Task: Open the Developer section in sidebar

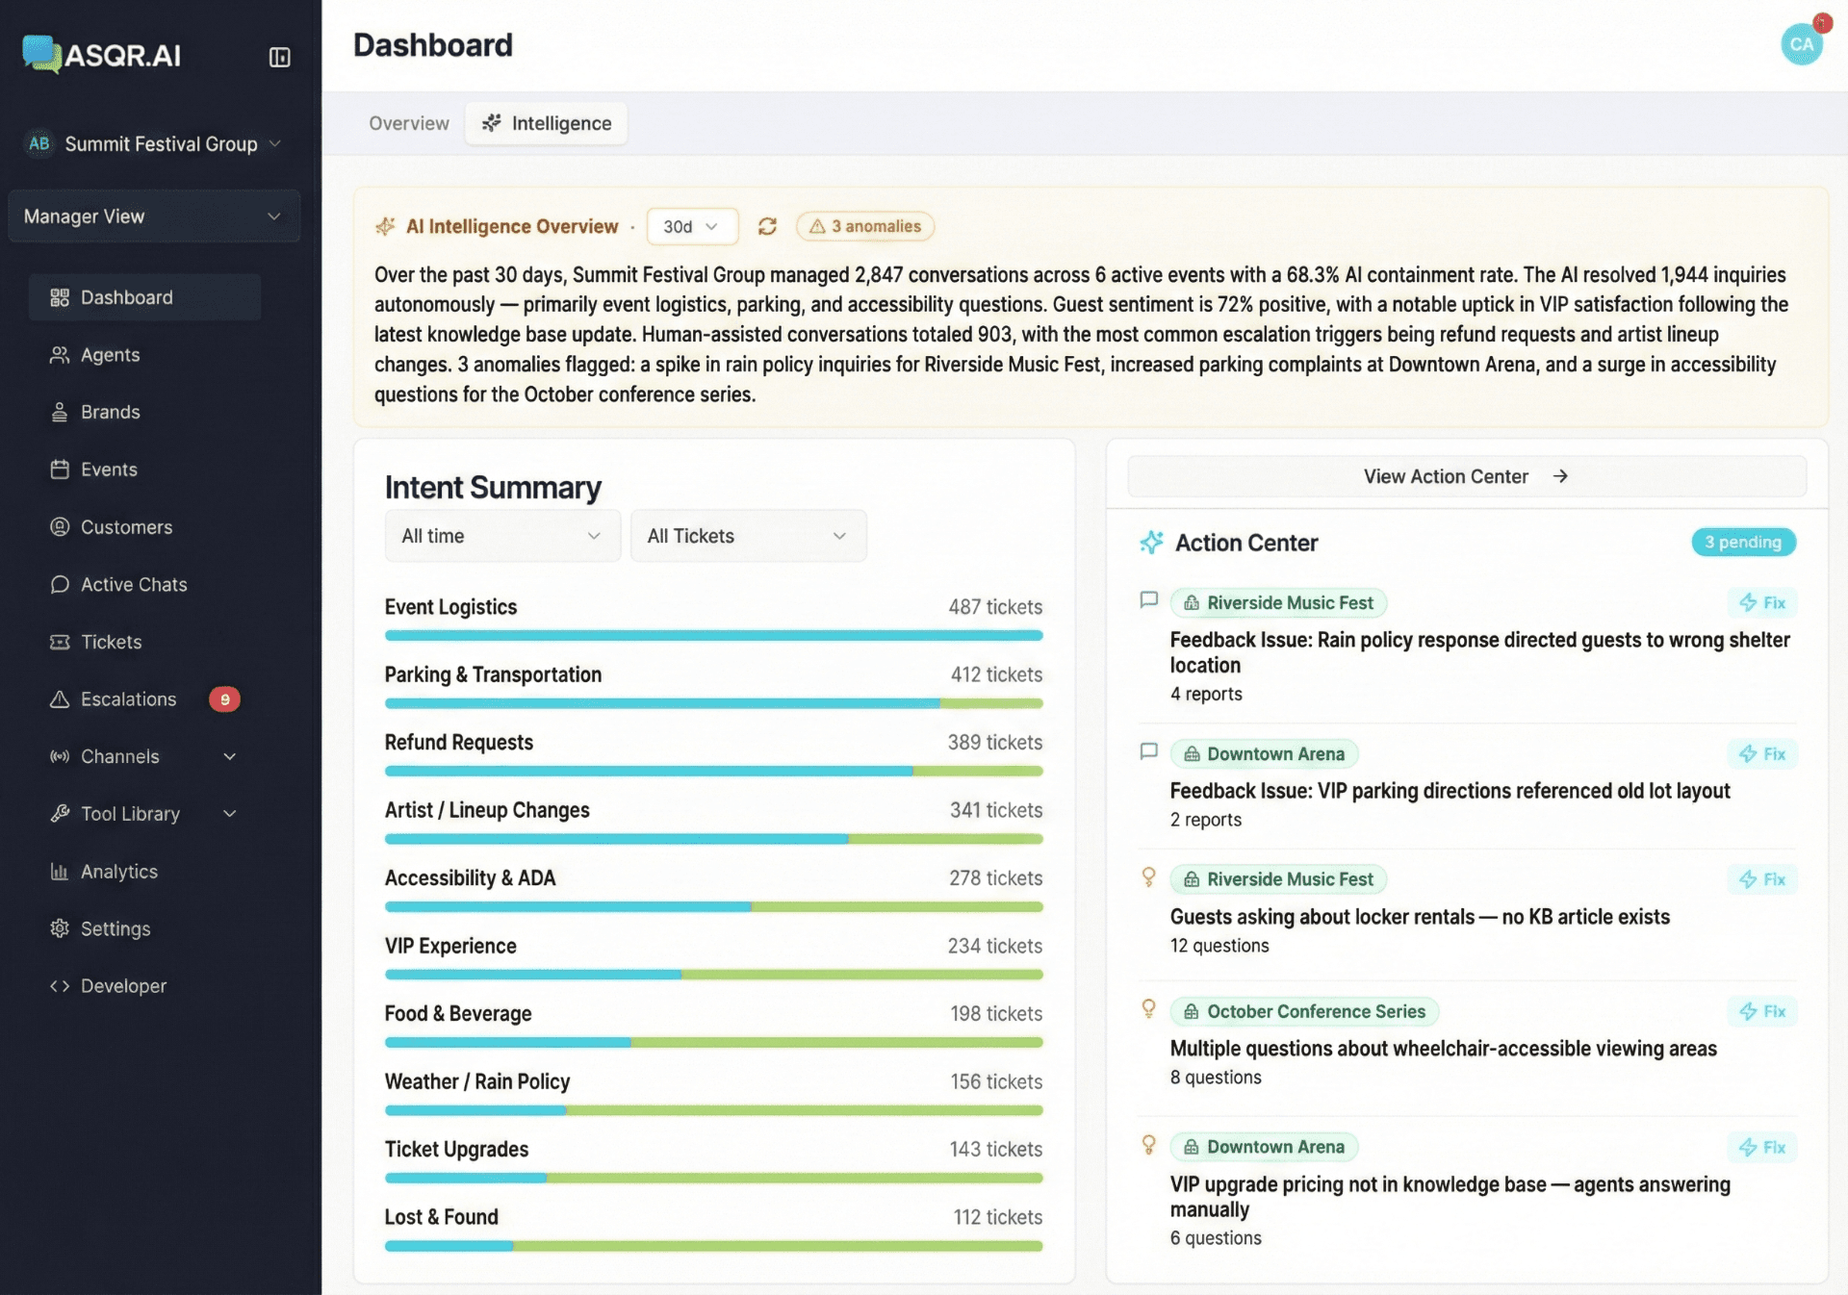Action: click(x=59, y=985)
